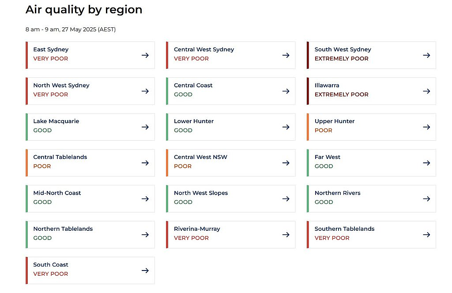The image size is (452, 293).
Task: Open the Central West Sydney region link
Action: (x=230, y=55)
